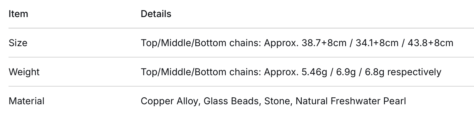The height and width of the screenshot is (115, 474).
Task: Click "Top/Middle/Bottom chains" text in Size row
Action: (x=200, y=43)
